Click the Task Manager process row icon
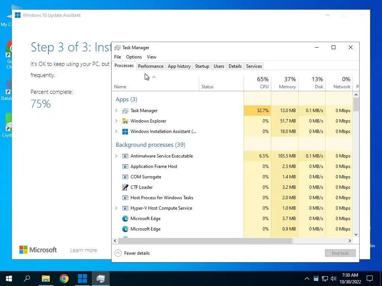 tap(125, 111)
